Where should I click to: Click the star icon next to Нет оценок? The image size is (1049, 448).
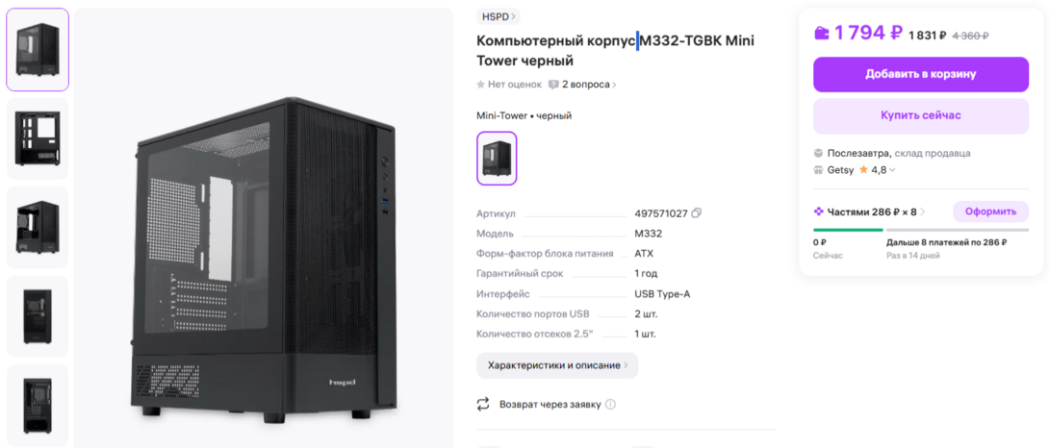point(480,85)
